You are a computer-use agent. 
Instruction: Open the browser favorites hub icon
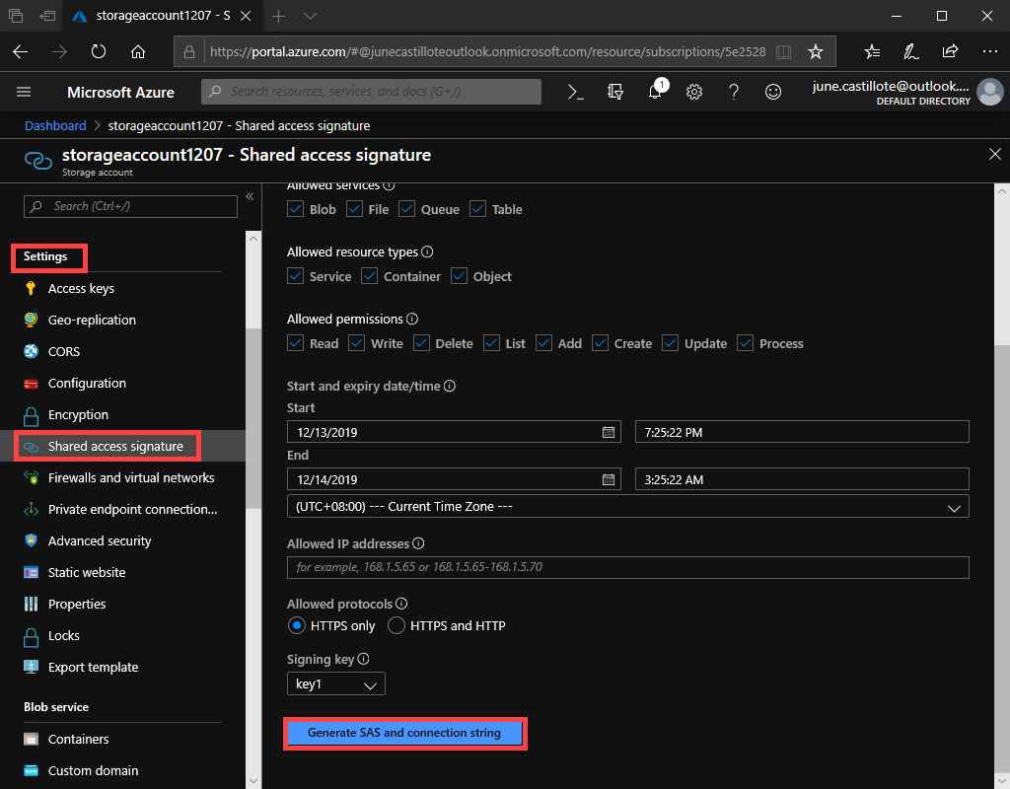click(x=872, y=51)
